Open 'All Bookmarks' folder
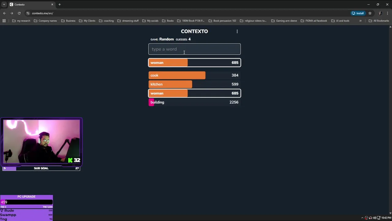The height and width of the screenshot is (221, 392). (379, 21)
